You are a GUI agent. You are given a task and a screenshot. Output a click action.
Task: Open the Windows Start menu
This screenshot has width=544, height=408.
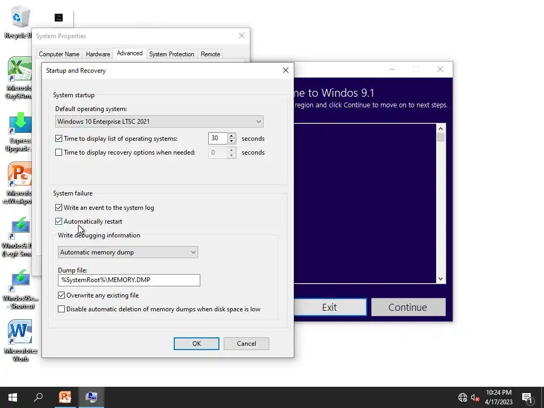pos(13,397)
